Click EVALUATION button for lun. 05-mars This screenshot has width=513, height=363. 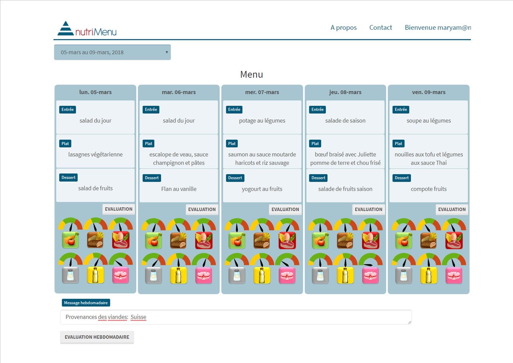(119, 209)
